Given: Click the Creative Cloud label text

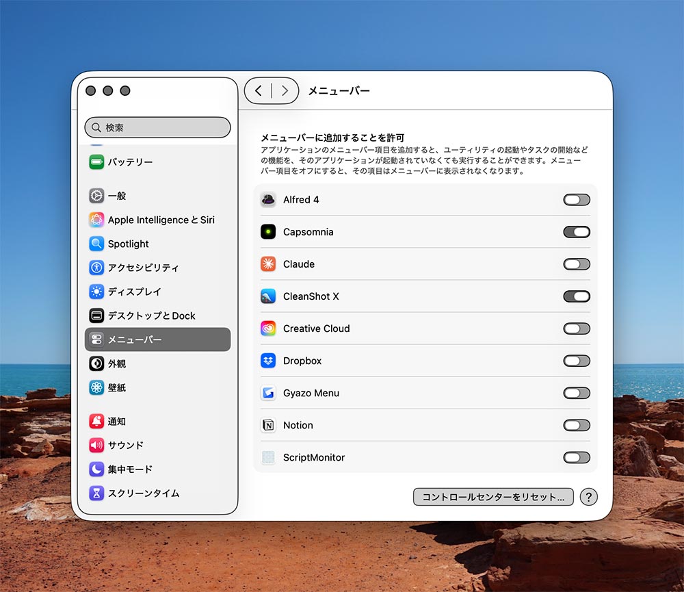Looking at the screenshot, I should (x=316, y=329).
